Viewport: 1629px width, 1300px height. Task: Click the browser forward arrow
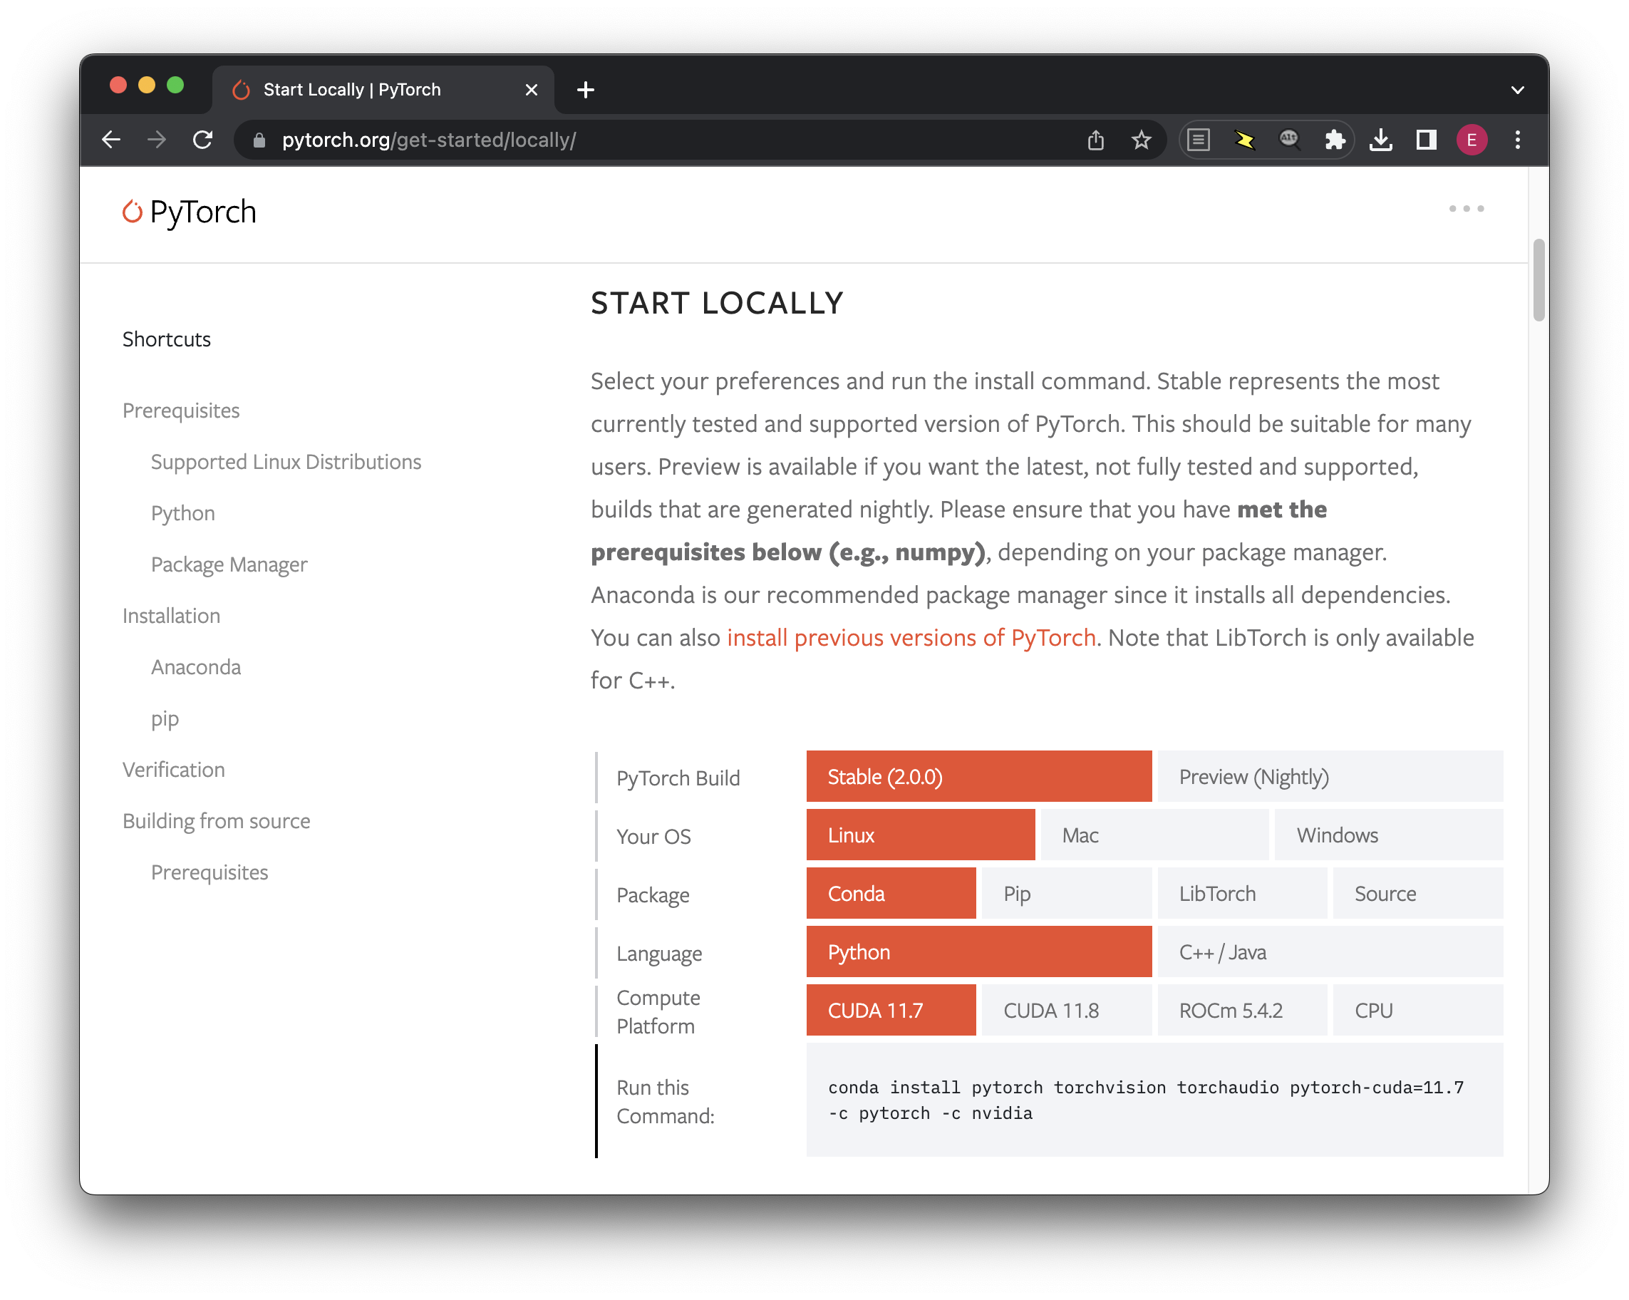(x=156, y=140)
